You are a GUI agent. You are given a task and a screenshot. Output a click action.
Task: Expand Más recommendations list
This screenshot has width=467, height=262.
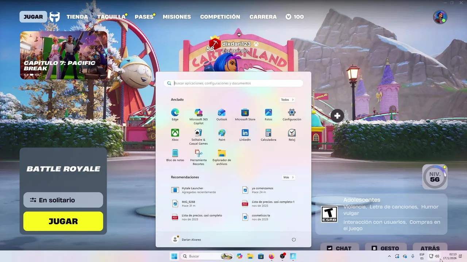point(289,177)
